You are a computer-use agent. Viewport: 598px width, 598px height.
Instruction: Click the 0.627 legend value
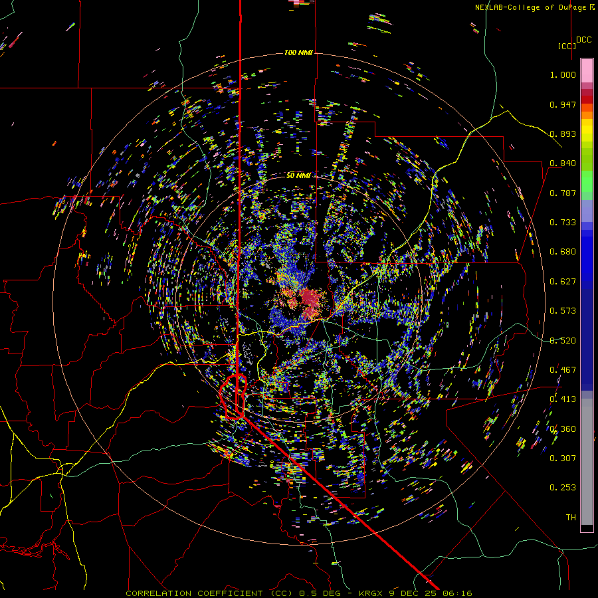(x=563, y=282)
